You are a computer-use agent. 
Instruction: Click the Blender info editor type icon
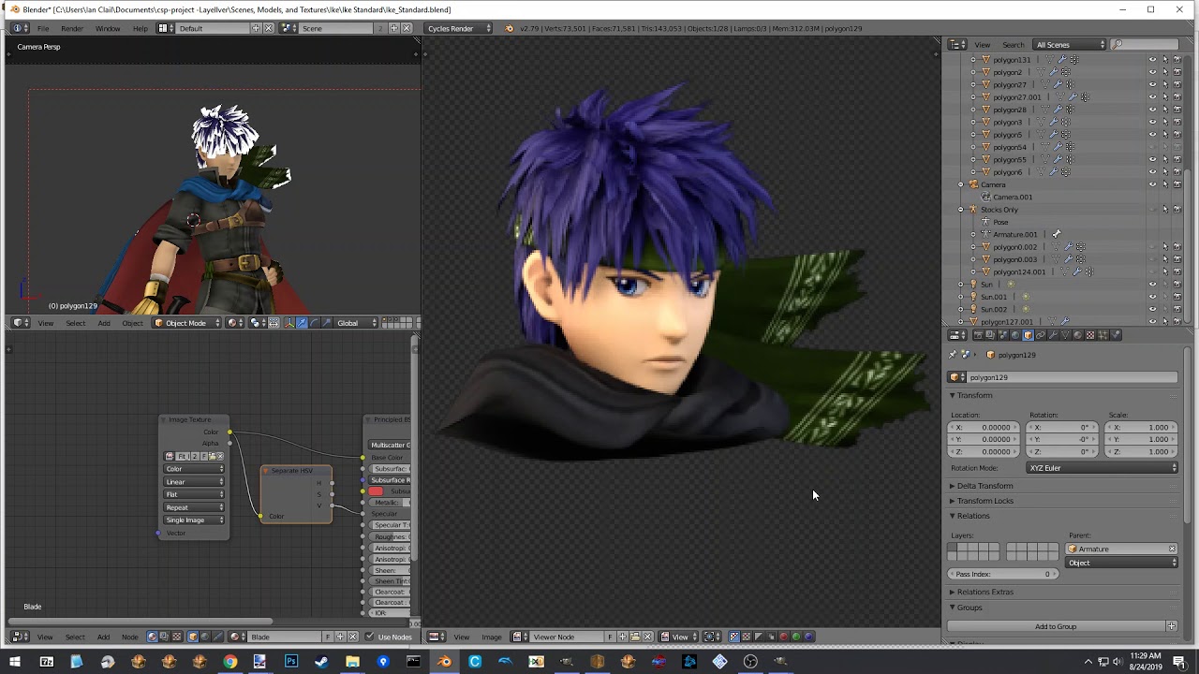(21, 28)
